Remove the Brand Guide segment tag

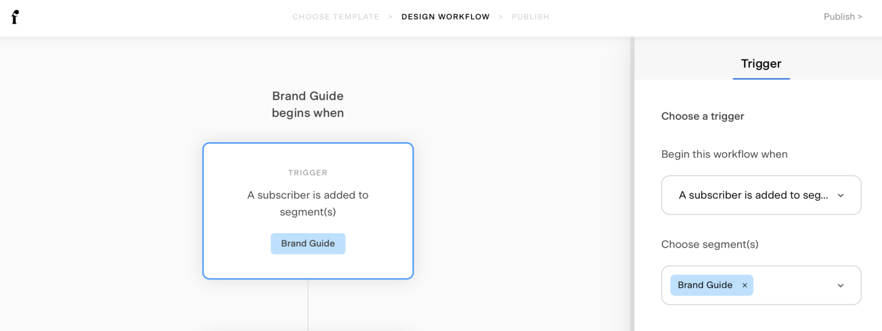745,285
